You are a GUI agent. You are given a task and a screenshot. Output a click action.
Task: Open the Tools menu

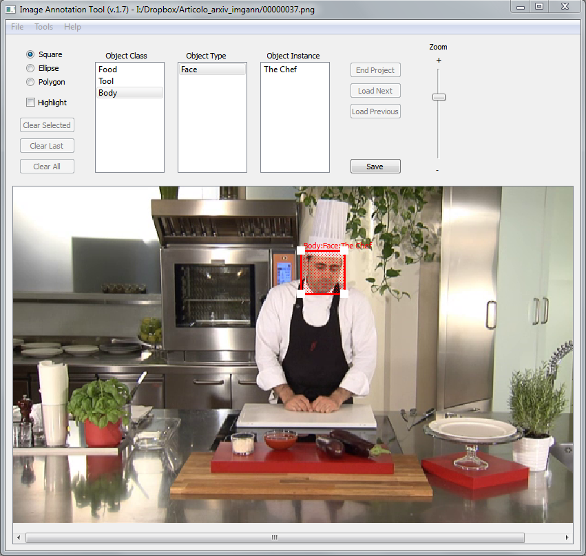tap(43, 27)
